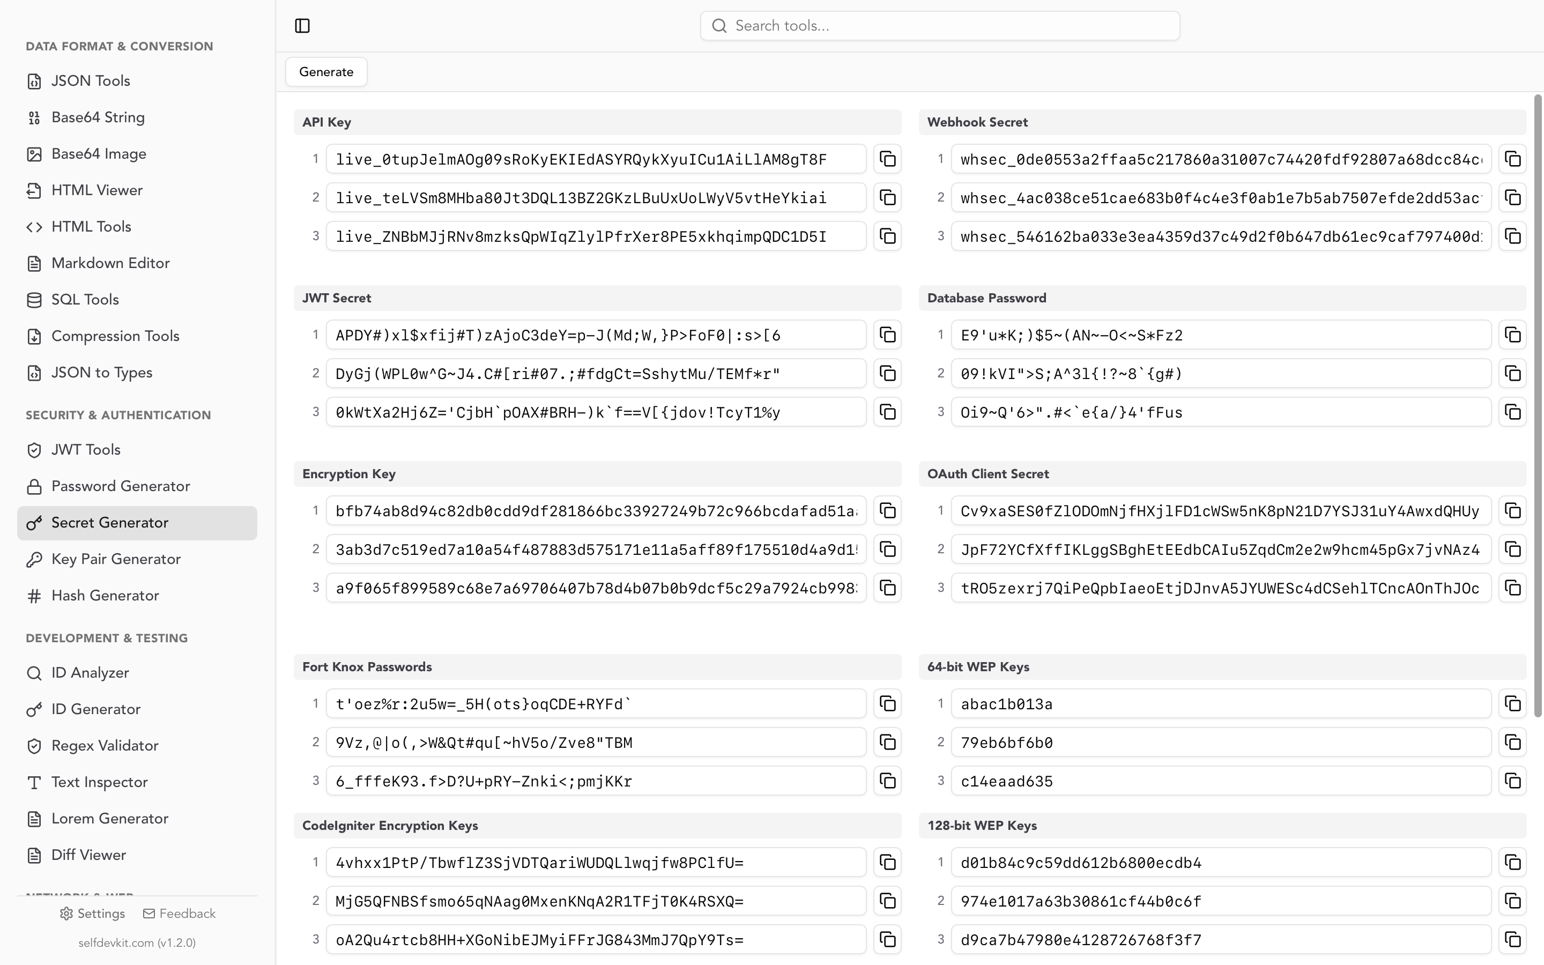Viewport: 1544px width, 965px height.
Task: Copy the second Encryption Key
Action: pyautogui.click(x=887, y=549)
